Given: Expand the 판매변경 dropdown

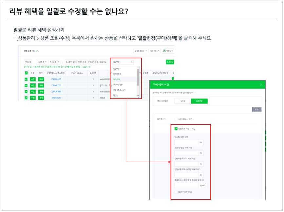Looking at the screenshot, I should (42, 62).
